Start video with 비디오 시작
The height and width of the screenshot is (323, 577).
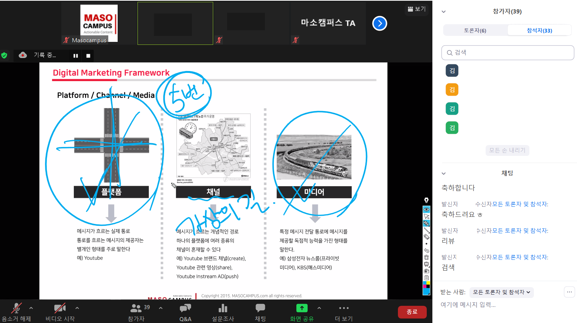(60, 312)
